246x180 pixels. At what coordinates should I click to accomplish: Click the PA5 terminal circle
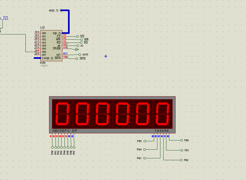(68, 147)
